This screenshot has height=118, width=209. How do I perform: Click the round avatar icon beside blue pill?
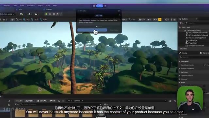tap(94, 6)
